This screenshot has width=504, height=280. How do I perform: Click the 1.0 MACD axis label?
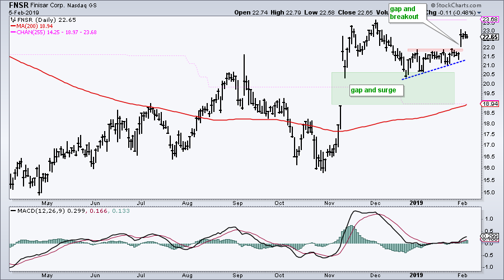tap(489, 219)
